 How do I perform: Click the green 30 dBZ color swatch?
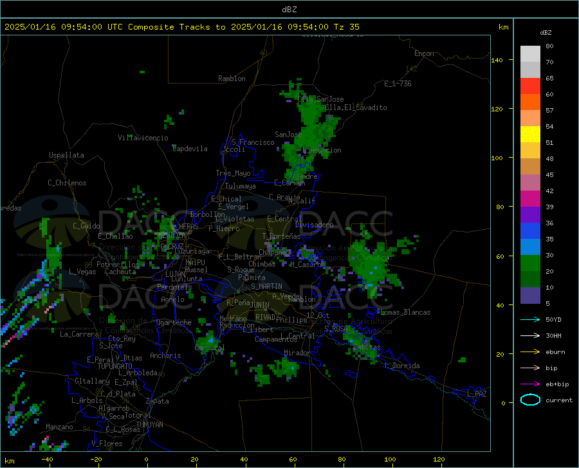[530, 263]
